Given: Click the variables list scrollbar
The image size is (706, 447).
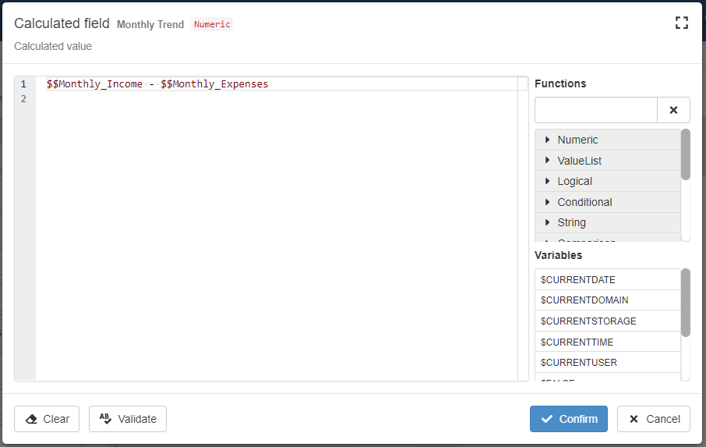Looking at the screenshot, I should point(686,303).
